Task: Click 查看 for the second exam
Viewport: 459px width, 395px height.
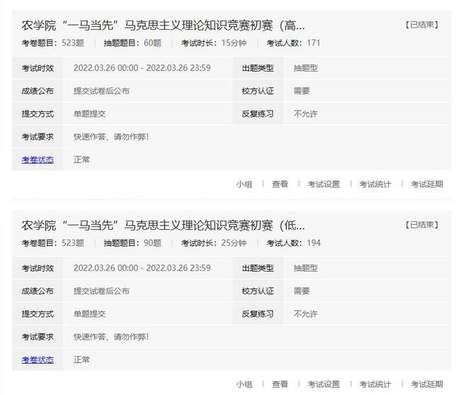Action: point(280,384)
